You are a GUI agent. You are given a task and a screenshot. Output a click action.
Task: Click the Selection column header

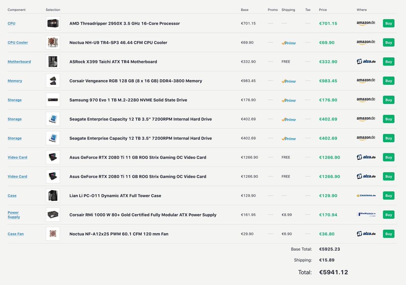click(x=53, y=10)
